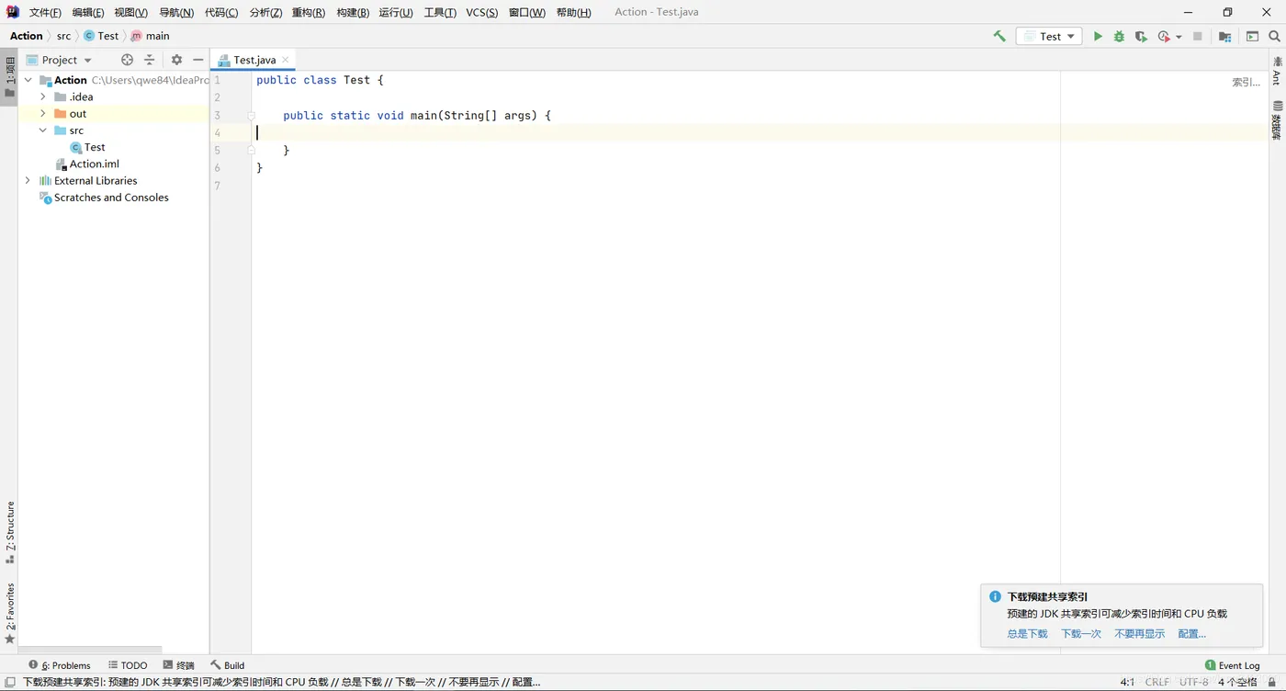
Task: Collapse the src folder
Action: (42, 130)
